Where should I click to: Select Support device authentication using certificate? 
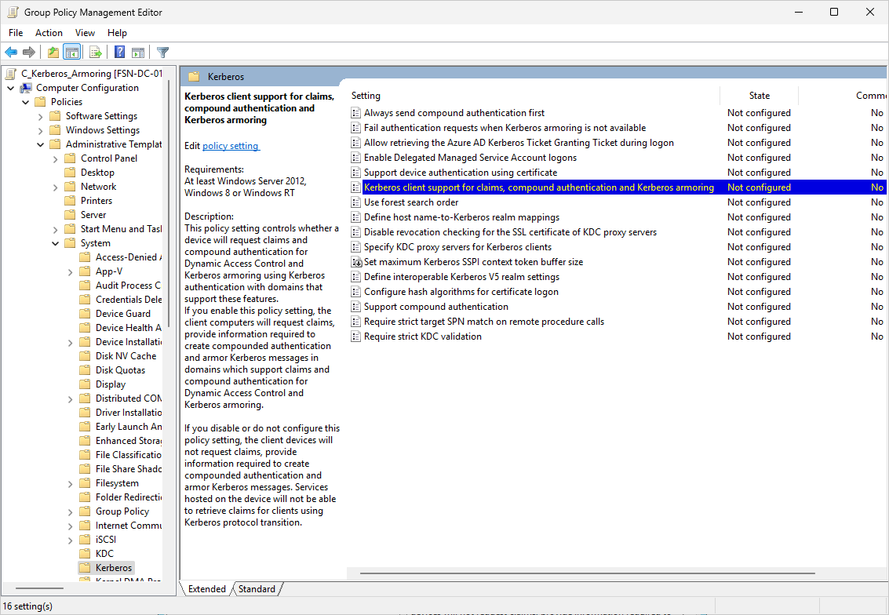[461, 173]
